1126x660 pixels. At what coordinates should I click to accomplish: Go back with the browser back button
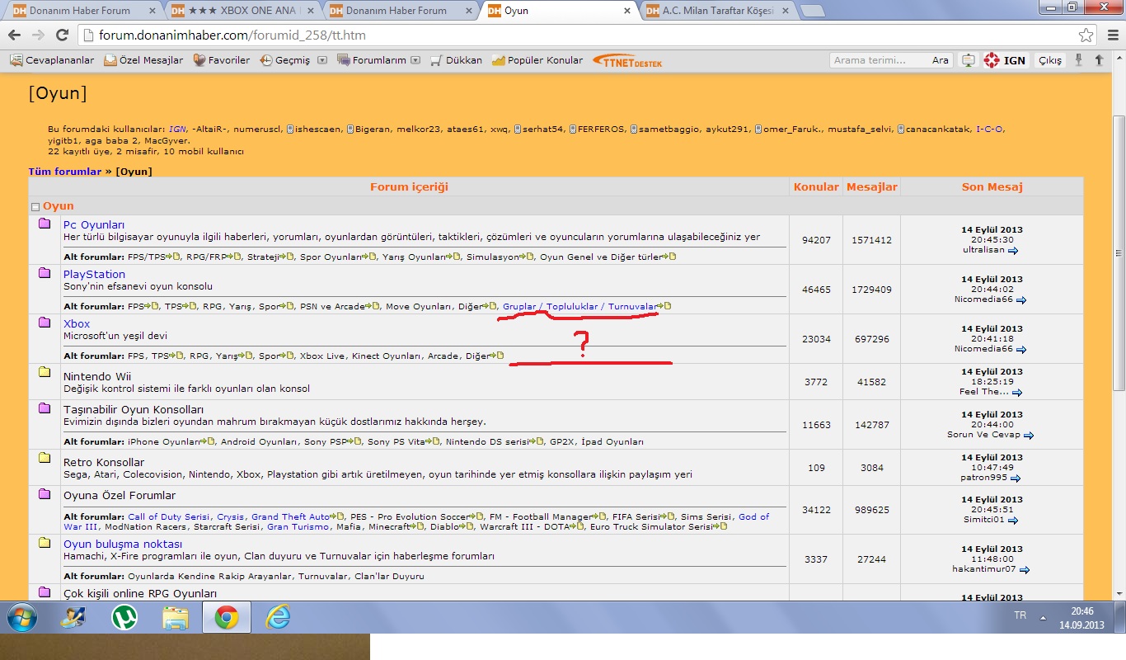pyautogui.click(x=15, y=35)
